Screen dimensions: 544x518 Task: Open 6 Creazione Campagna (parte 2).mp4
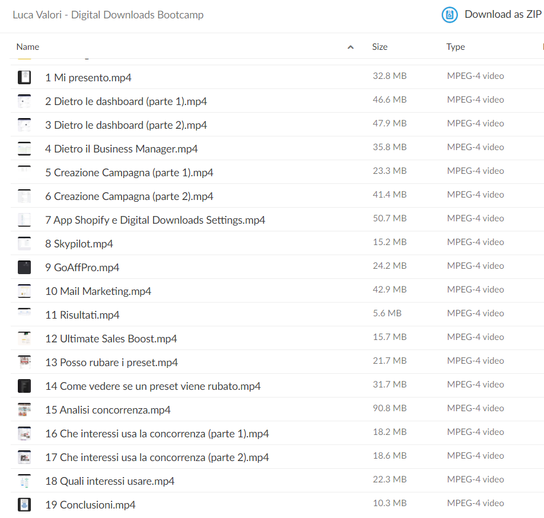[129, 196]
